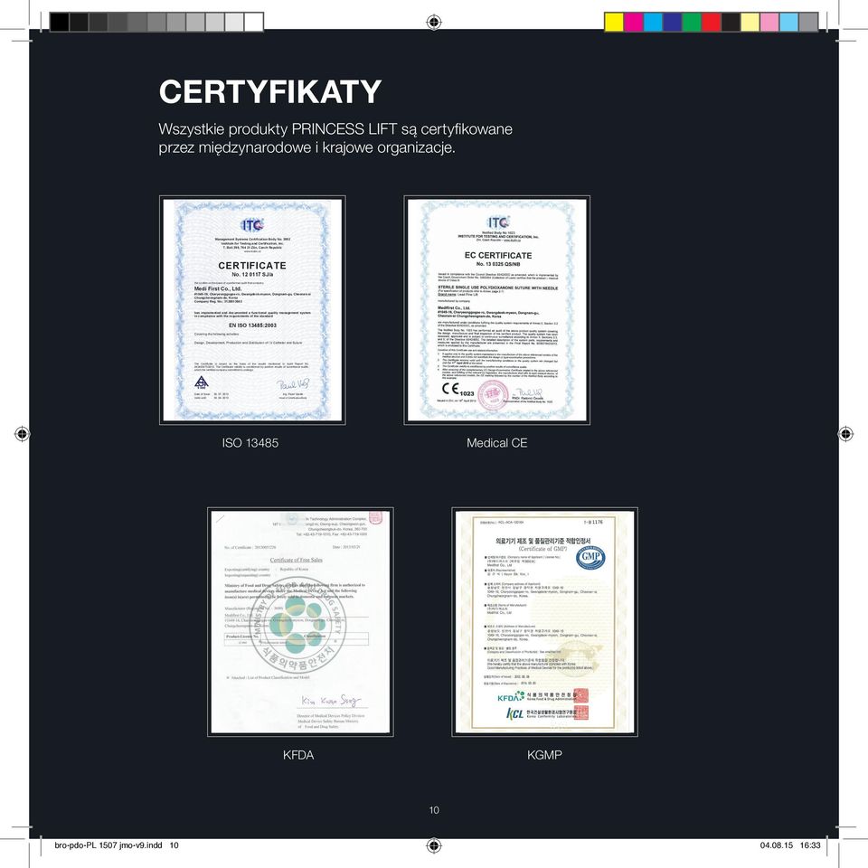Screen dimensions: 868x868
Task: Click the 'KFDA' caption
Action: (x=298, y=755)
